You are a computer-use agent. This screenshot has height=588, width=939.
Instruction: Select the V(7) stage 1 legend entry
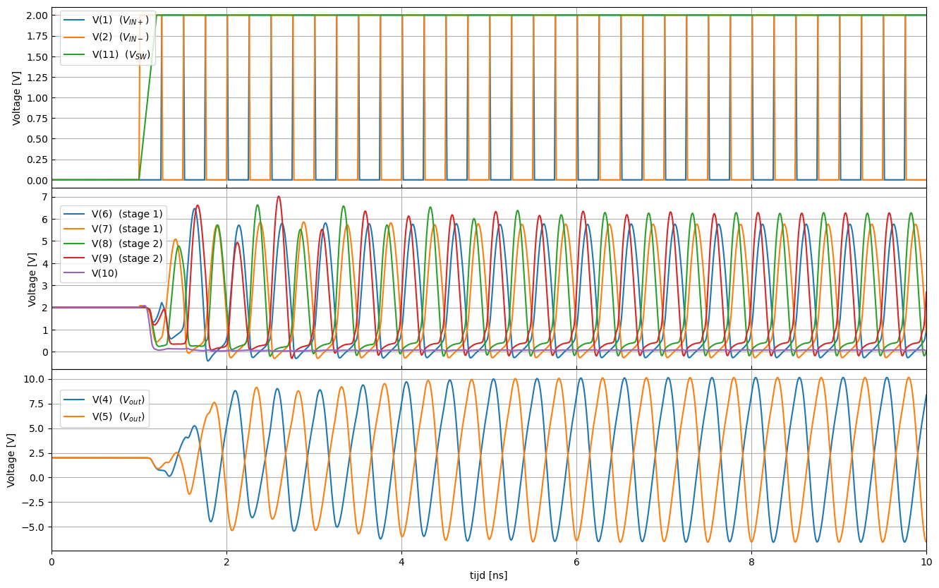point(127,229)
